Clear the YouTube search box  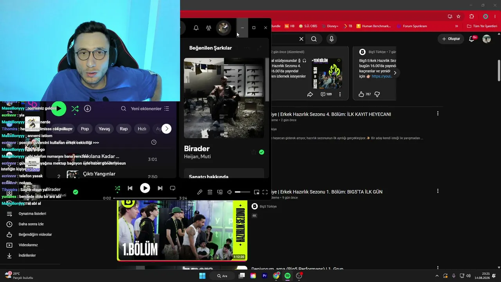pyautogui.click(x=301, y=39)
